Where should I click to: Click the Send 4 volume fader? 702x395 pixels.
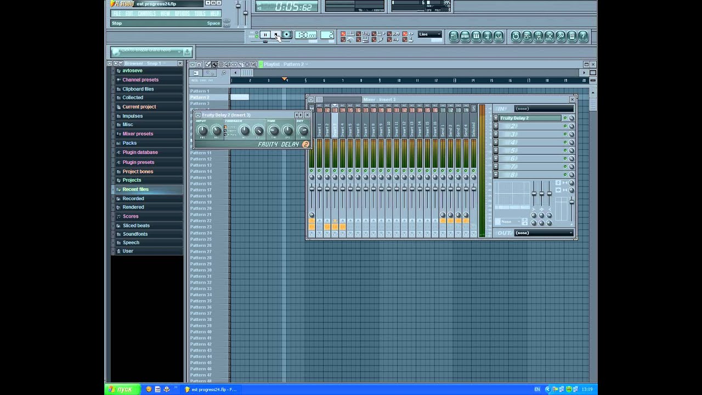pos(466,188)
